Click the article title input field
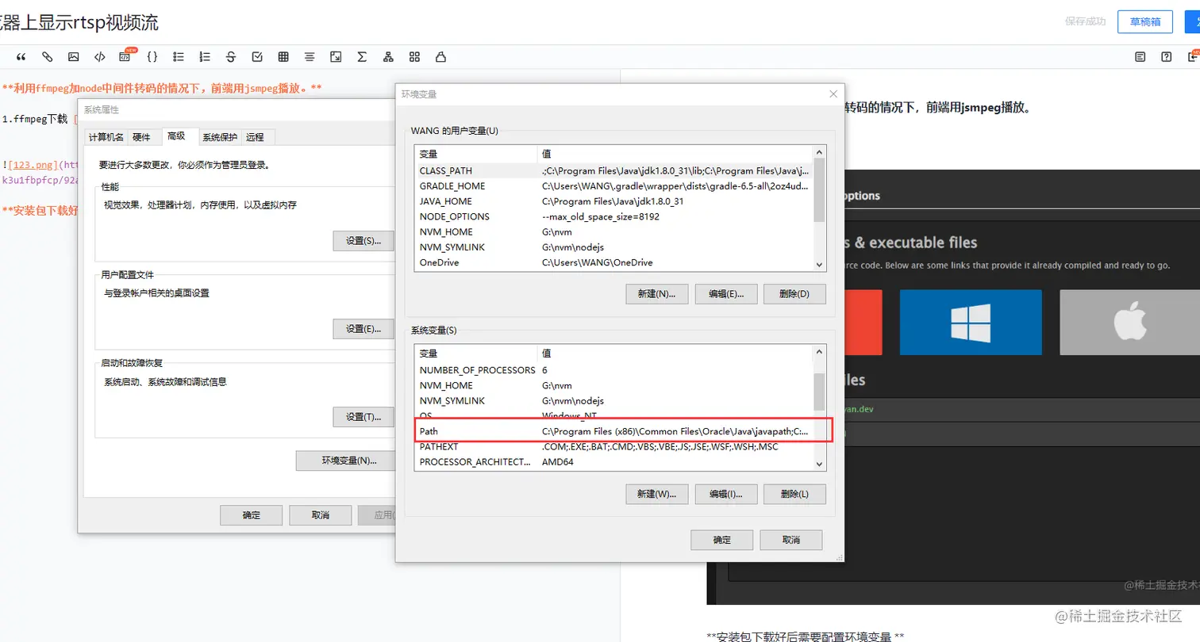This screenshot has width=1200, height=642. tap(524, 22)
